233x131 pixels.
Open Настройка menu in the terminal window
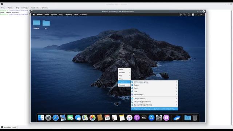tap(35, 8)
